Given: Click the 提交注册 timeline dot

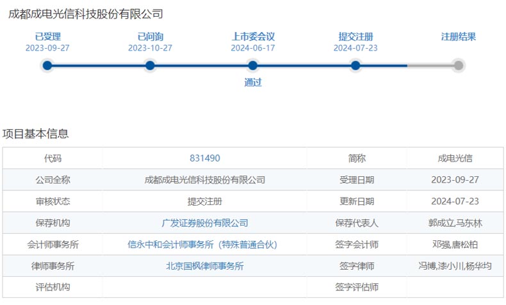Looking at the screenshot, I should coord(355,66).
